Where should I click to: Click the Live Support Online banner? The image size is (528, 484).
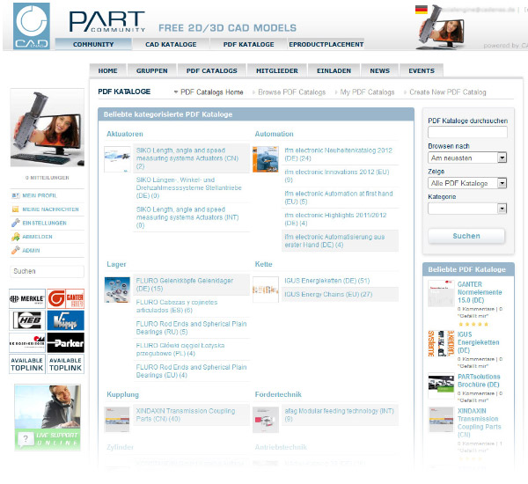[x=48, y=417]
